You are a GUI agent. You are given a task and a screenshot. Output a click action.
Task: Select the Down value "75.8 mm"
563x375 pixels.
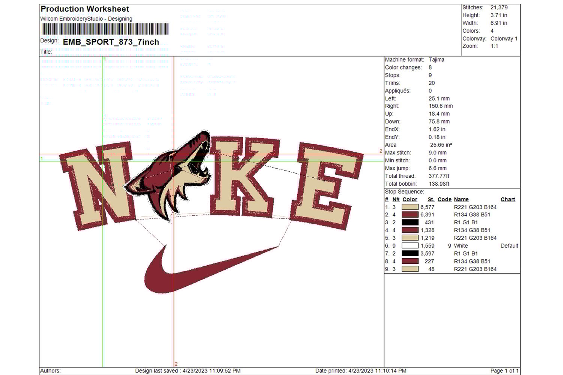pos(439,122)
